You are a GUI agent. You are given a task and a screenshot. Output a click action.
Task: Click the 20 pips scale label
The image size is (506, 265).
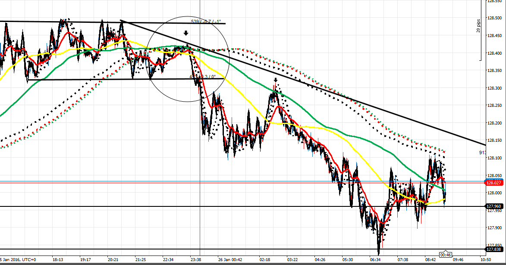[x=478, y=26]
